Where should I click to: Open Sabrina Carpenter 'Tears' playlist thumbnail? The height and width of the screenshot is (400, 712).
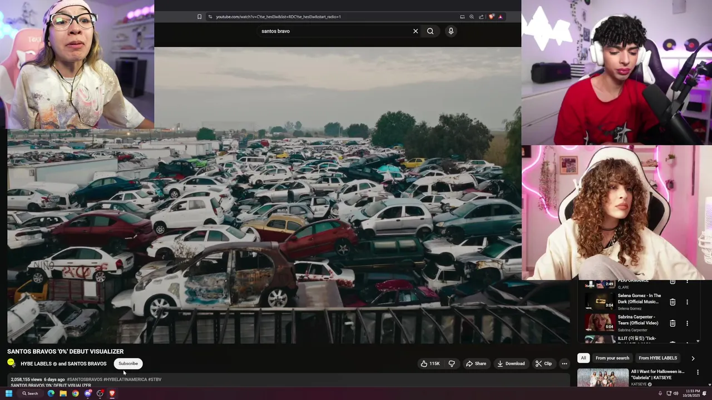pyautogui.click(x=600, y=323)
